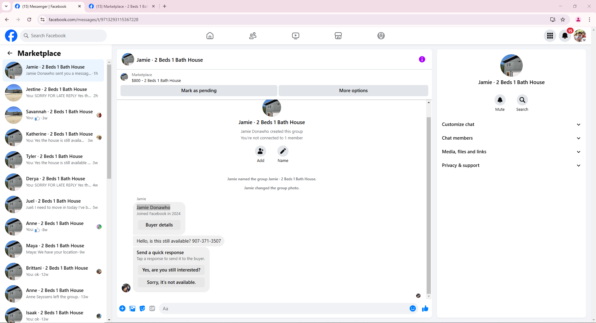
Task: Reload the page with the refresh icon
Action: (x=29, y=20)
